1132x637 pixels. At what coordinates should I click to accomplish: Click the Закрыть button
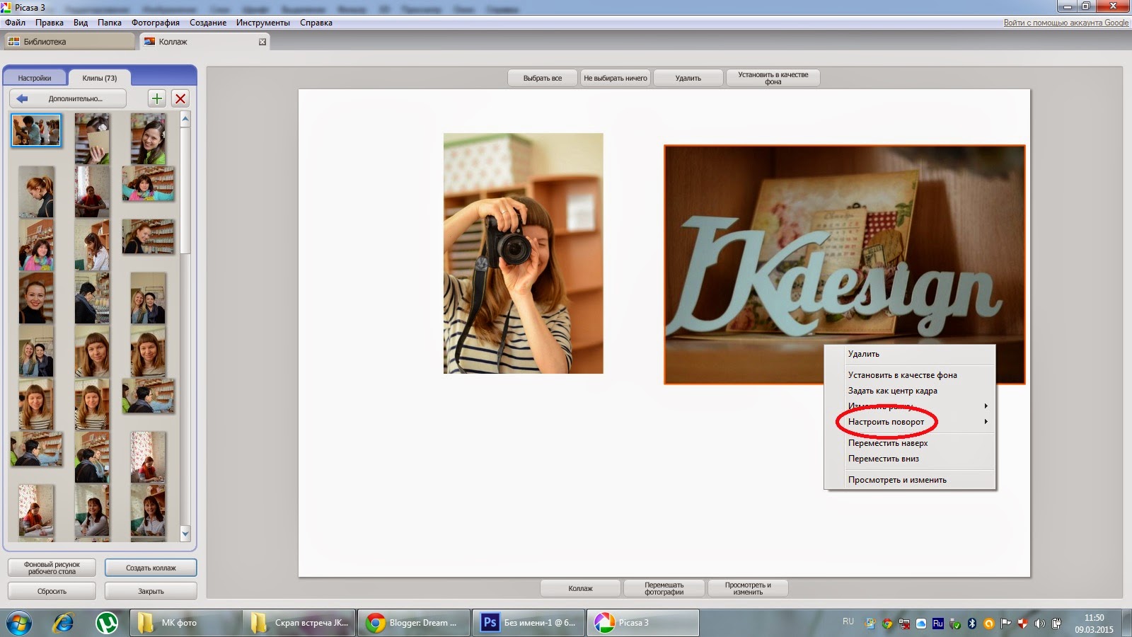pyautogui.click(x=151, y=591)
